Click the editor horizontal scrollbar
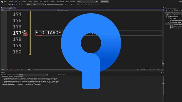Viewport: 182px width, 102px height. [85, 70]
